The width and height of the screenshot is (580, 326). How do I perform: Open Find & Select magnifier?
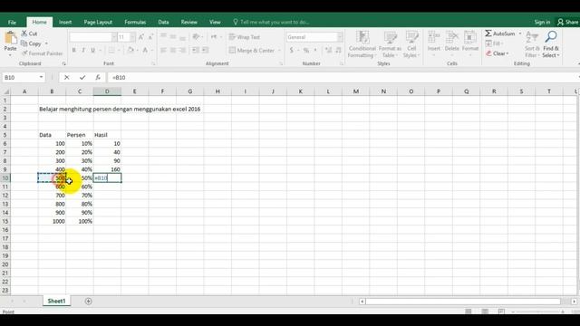point(551,44)
